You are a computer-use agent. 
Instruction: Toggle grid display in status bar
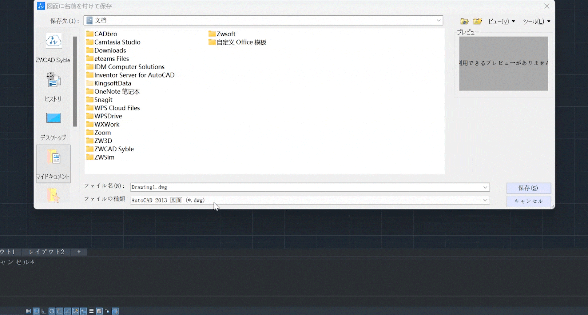point(36,311)
